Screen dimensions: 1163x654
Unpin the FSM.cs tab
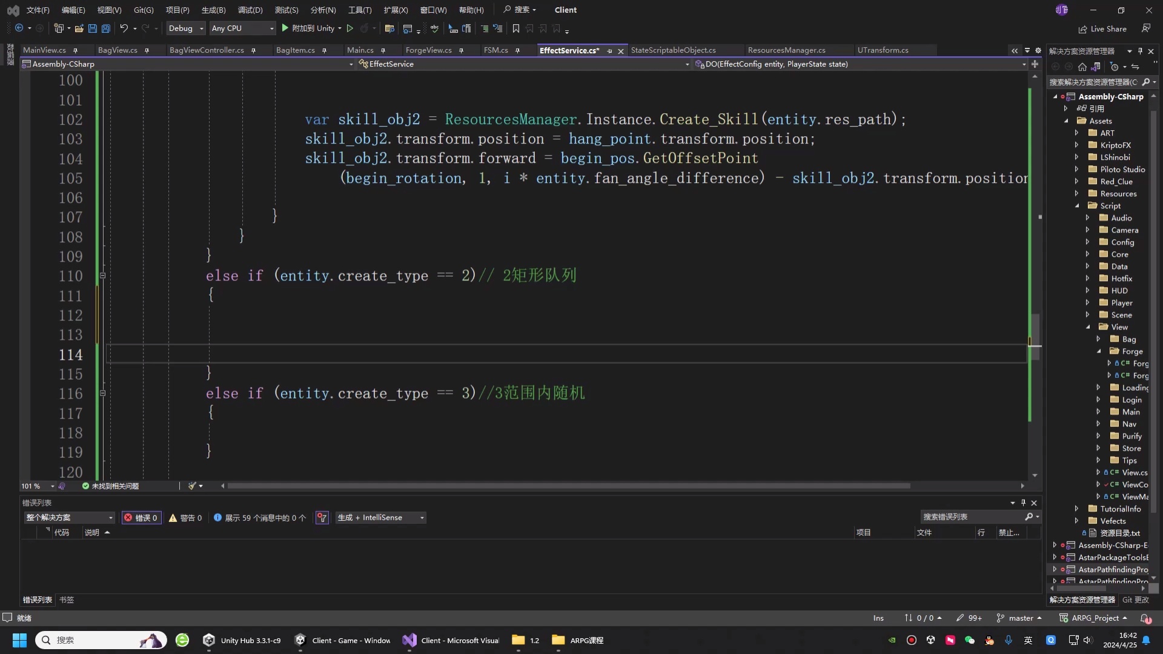click(x=517, y=50)
